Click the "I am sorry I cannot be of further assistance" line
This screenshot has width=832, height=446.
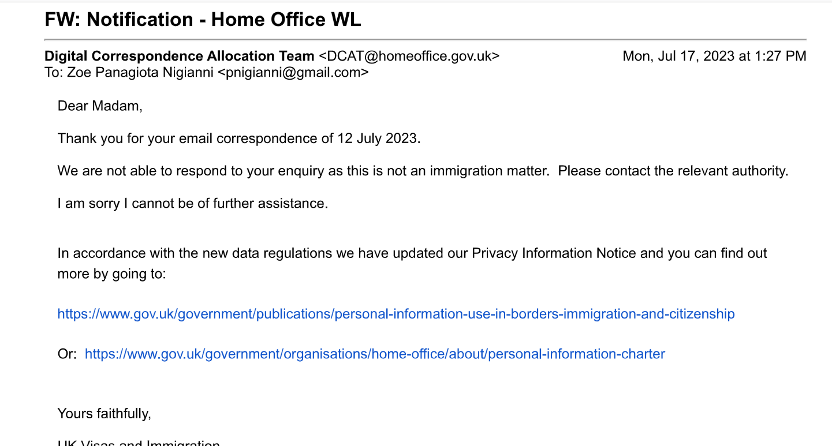click(193, 204)
